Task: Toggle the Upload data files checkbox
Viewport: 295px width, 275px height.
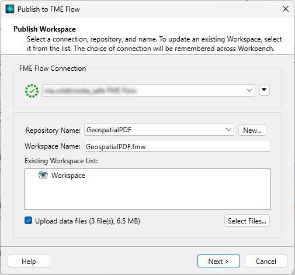Action: tap(29, 221)
